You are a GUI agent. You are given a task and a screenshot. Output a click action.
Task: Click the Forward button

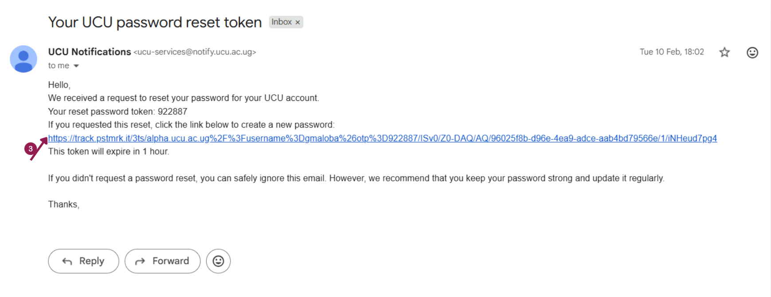162,261
